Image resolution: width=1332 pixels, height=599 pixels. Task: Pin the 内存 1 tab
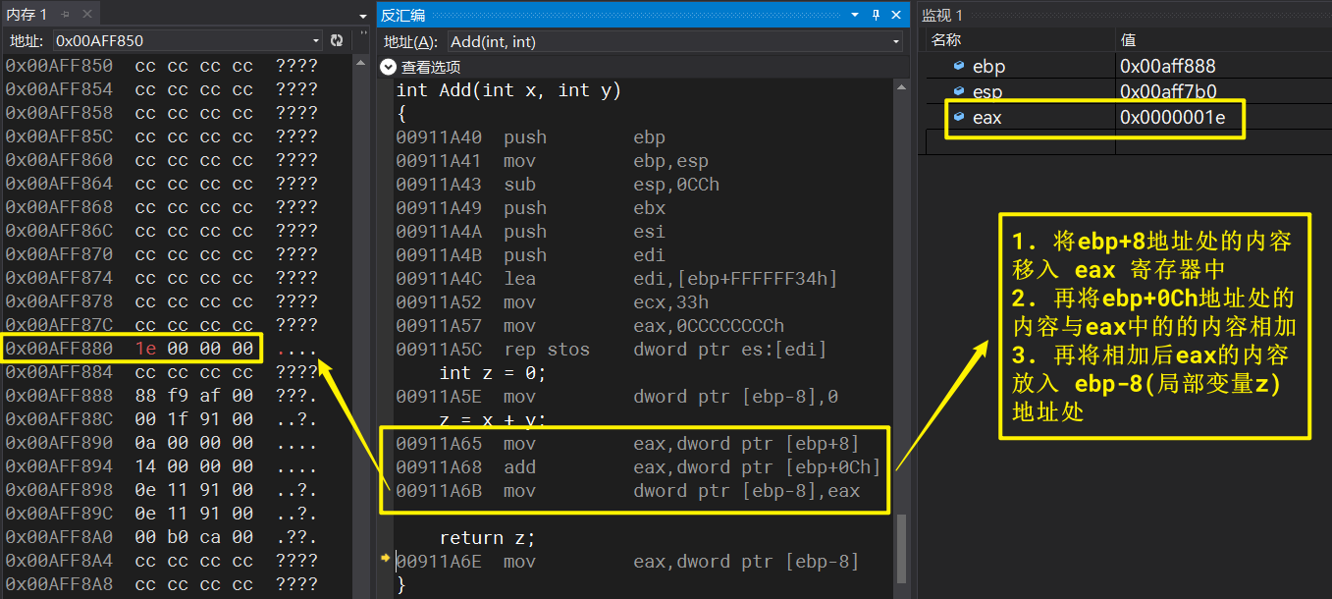[x=66, y=15]
